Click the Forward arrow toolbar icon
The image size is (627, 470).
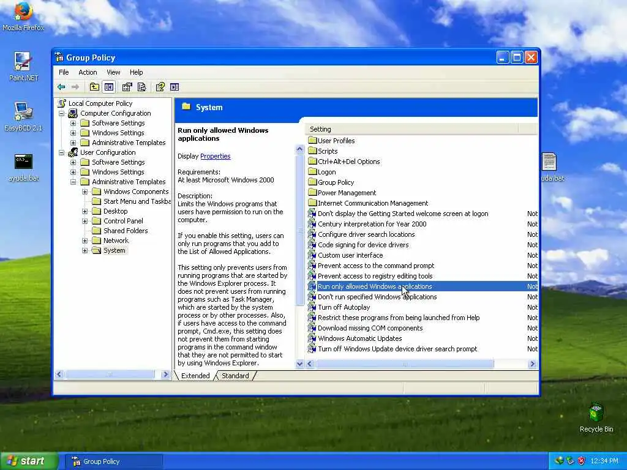tap(75, 87)
